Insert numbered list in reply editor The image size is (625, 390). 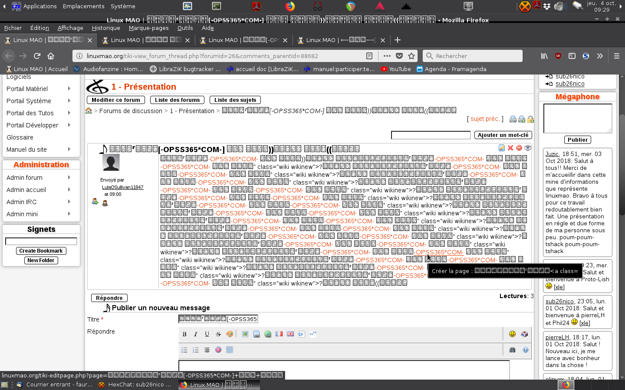pyautogui.click(x=196, y=350)
